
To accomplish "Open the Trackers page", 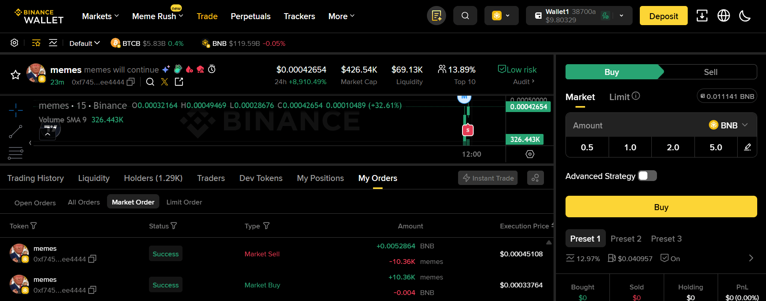I will pos(299,16).
